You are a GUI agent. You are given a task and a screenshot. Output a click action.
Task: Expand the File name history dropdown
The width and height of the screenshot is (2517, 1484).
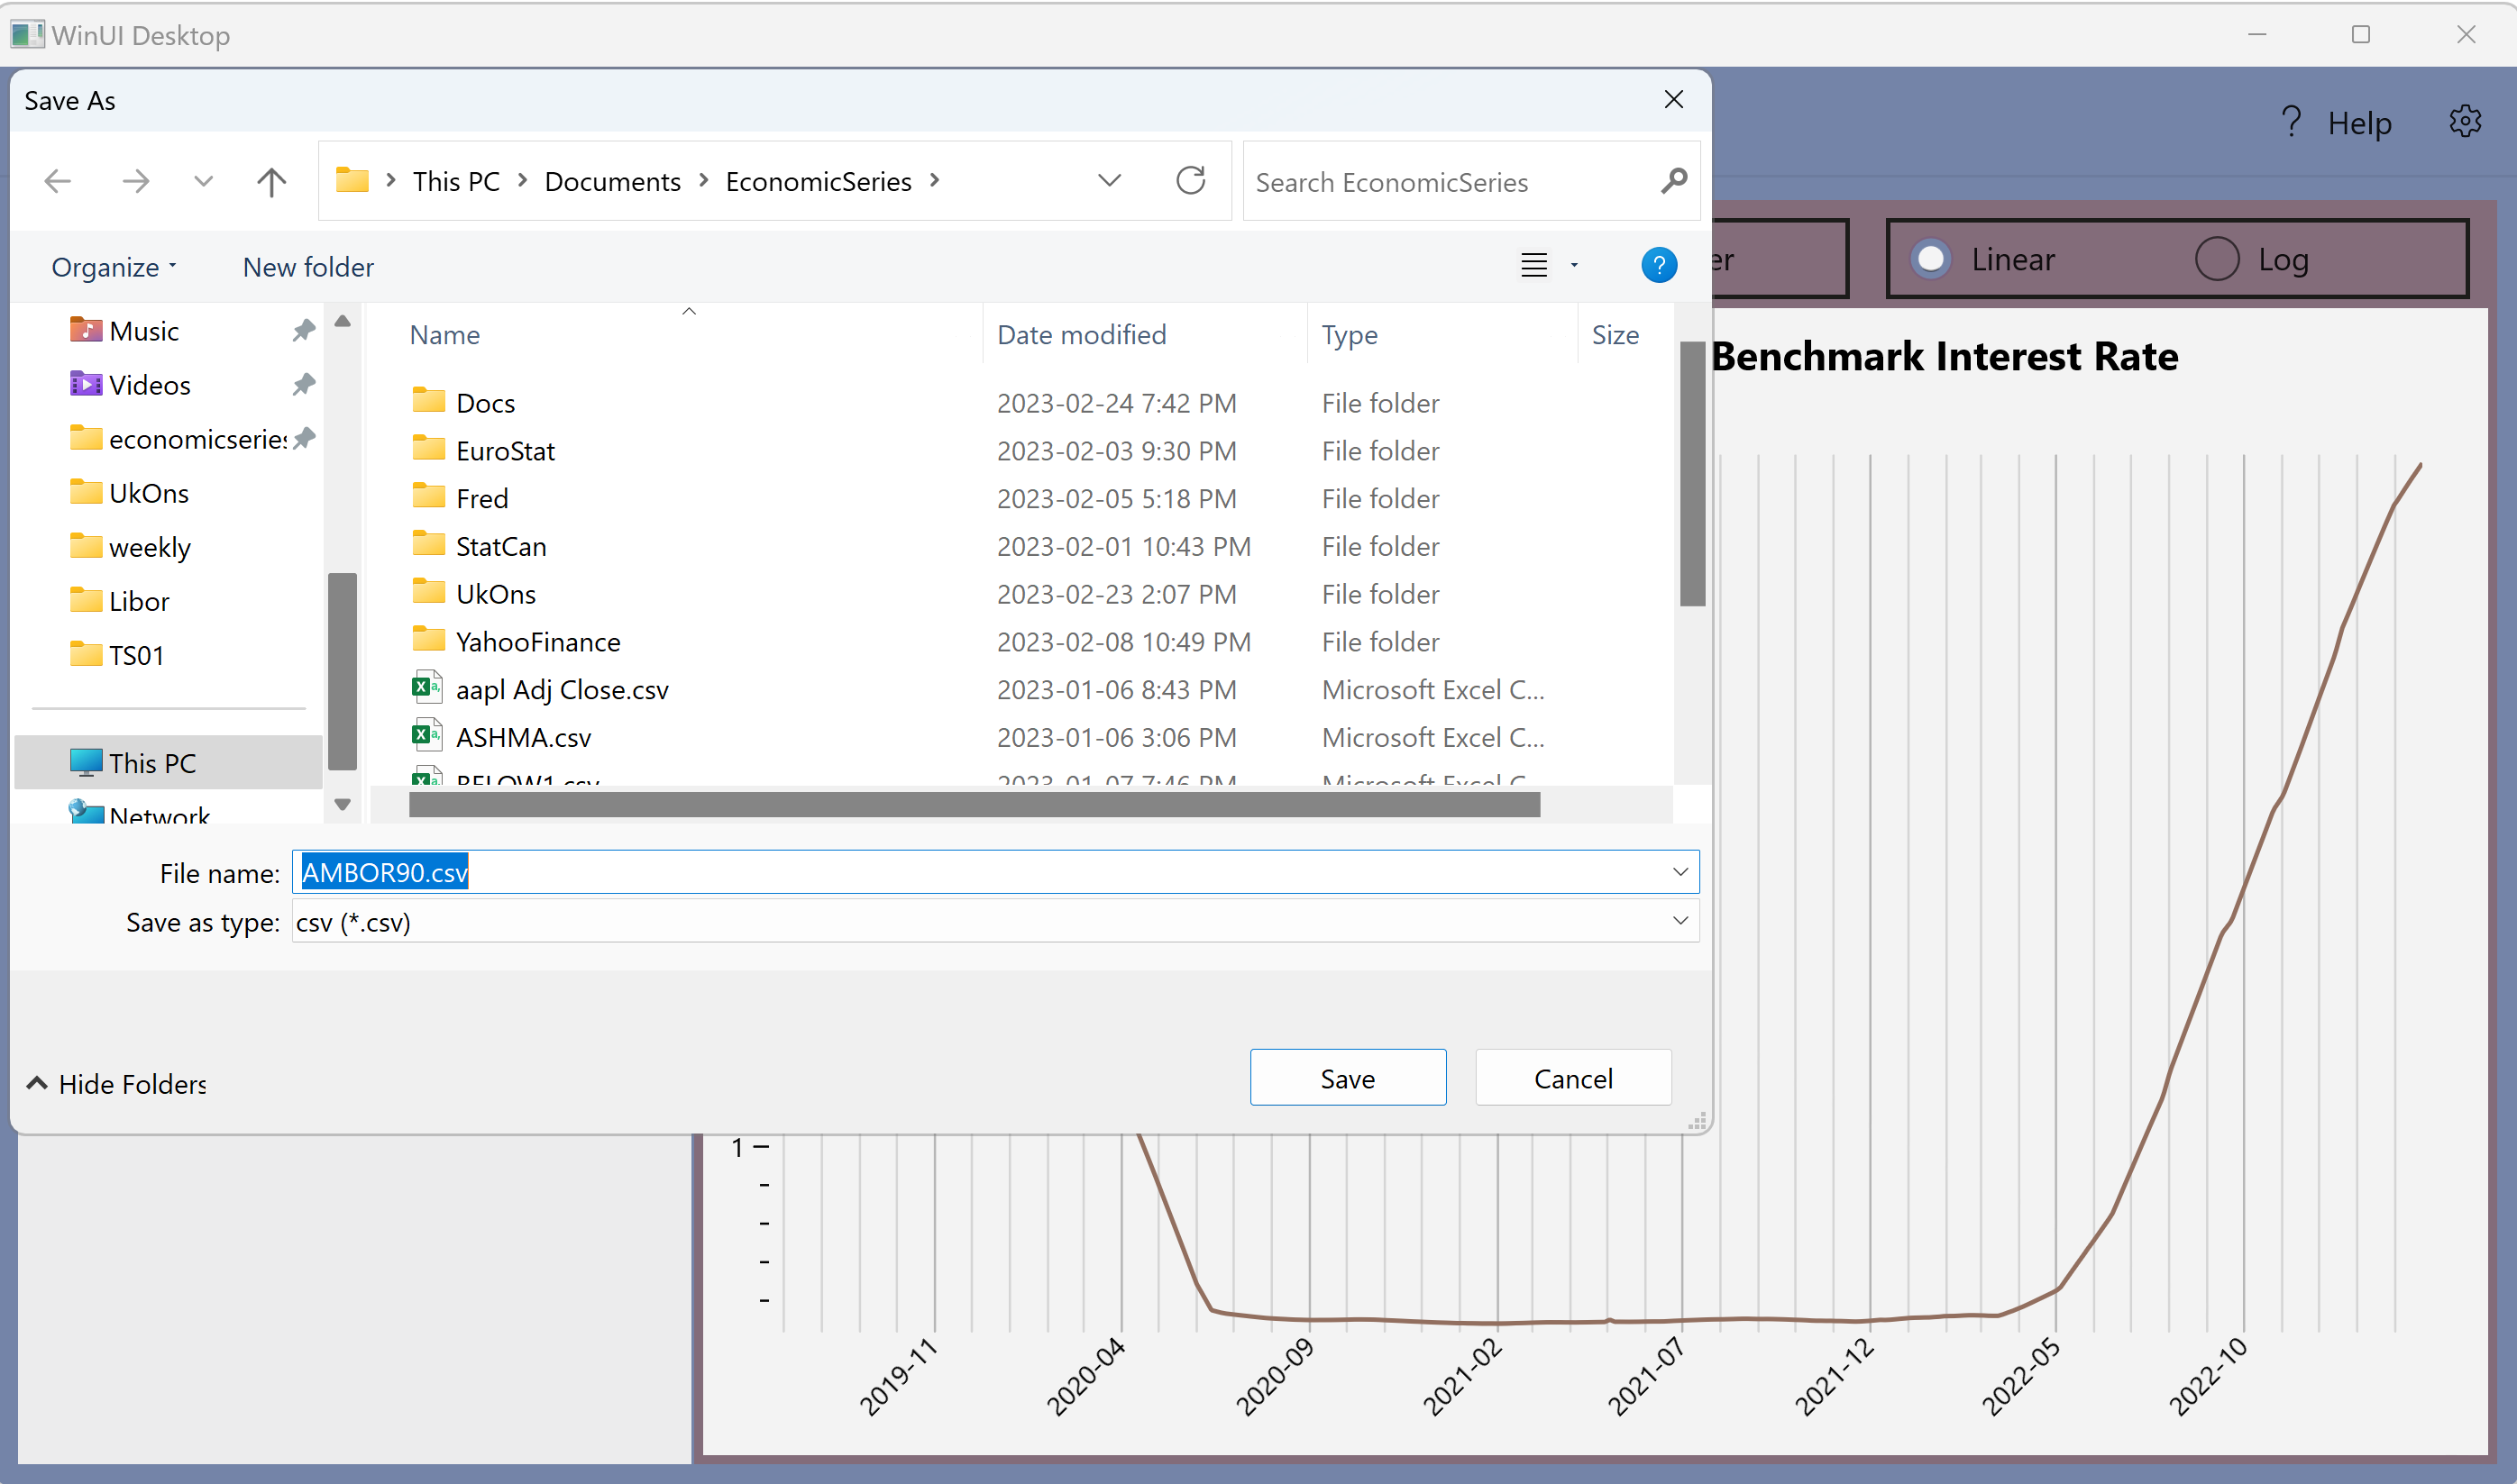[1680, 872]
